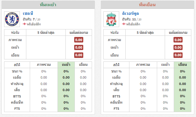Screen dimensions: 196x117
Task: Click the Liverpool club crest logo
Action: point(111,19)
